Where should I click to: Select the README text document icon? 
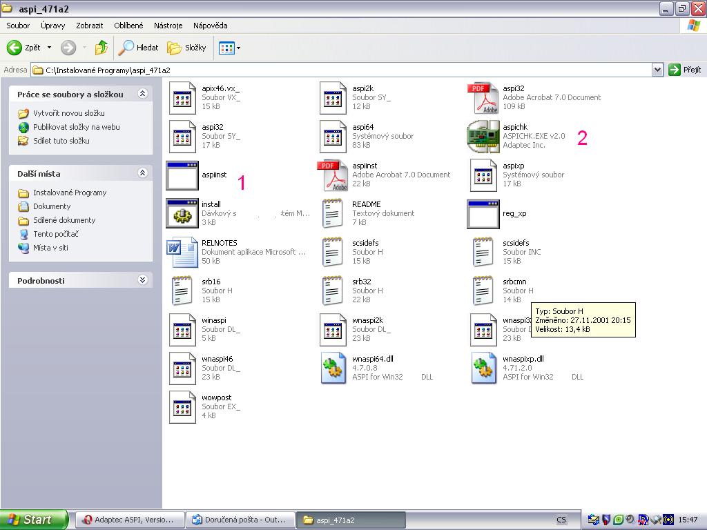pyautogui.click(x=333, y=214)
